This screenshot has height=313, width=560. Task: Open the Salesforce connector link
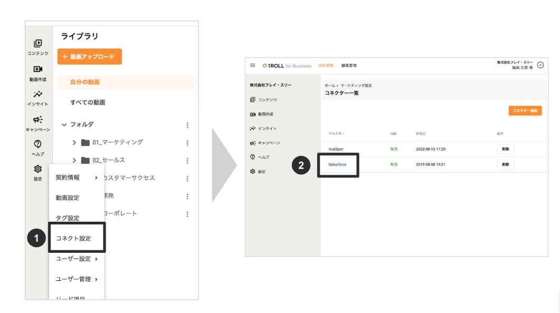tap(339, 165)
